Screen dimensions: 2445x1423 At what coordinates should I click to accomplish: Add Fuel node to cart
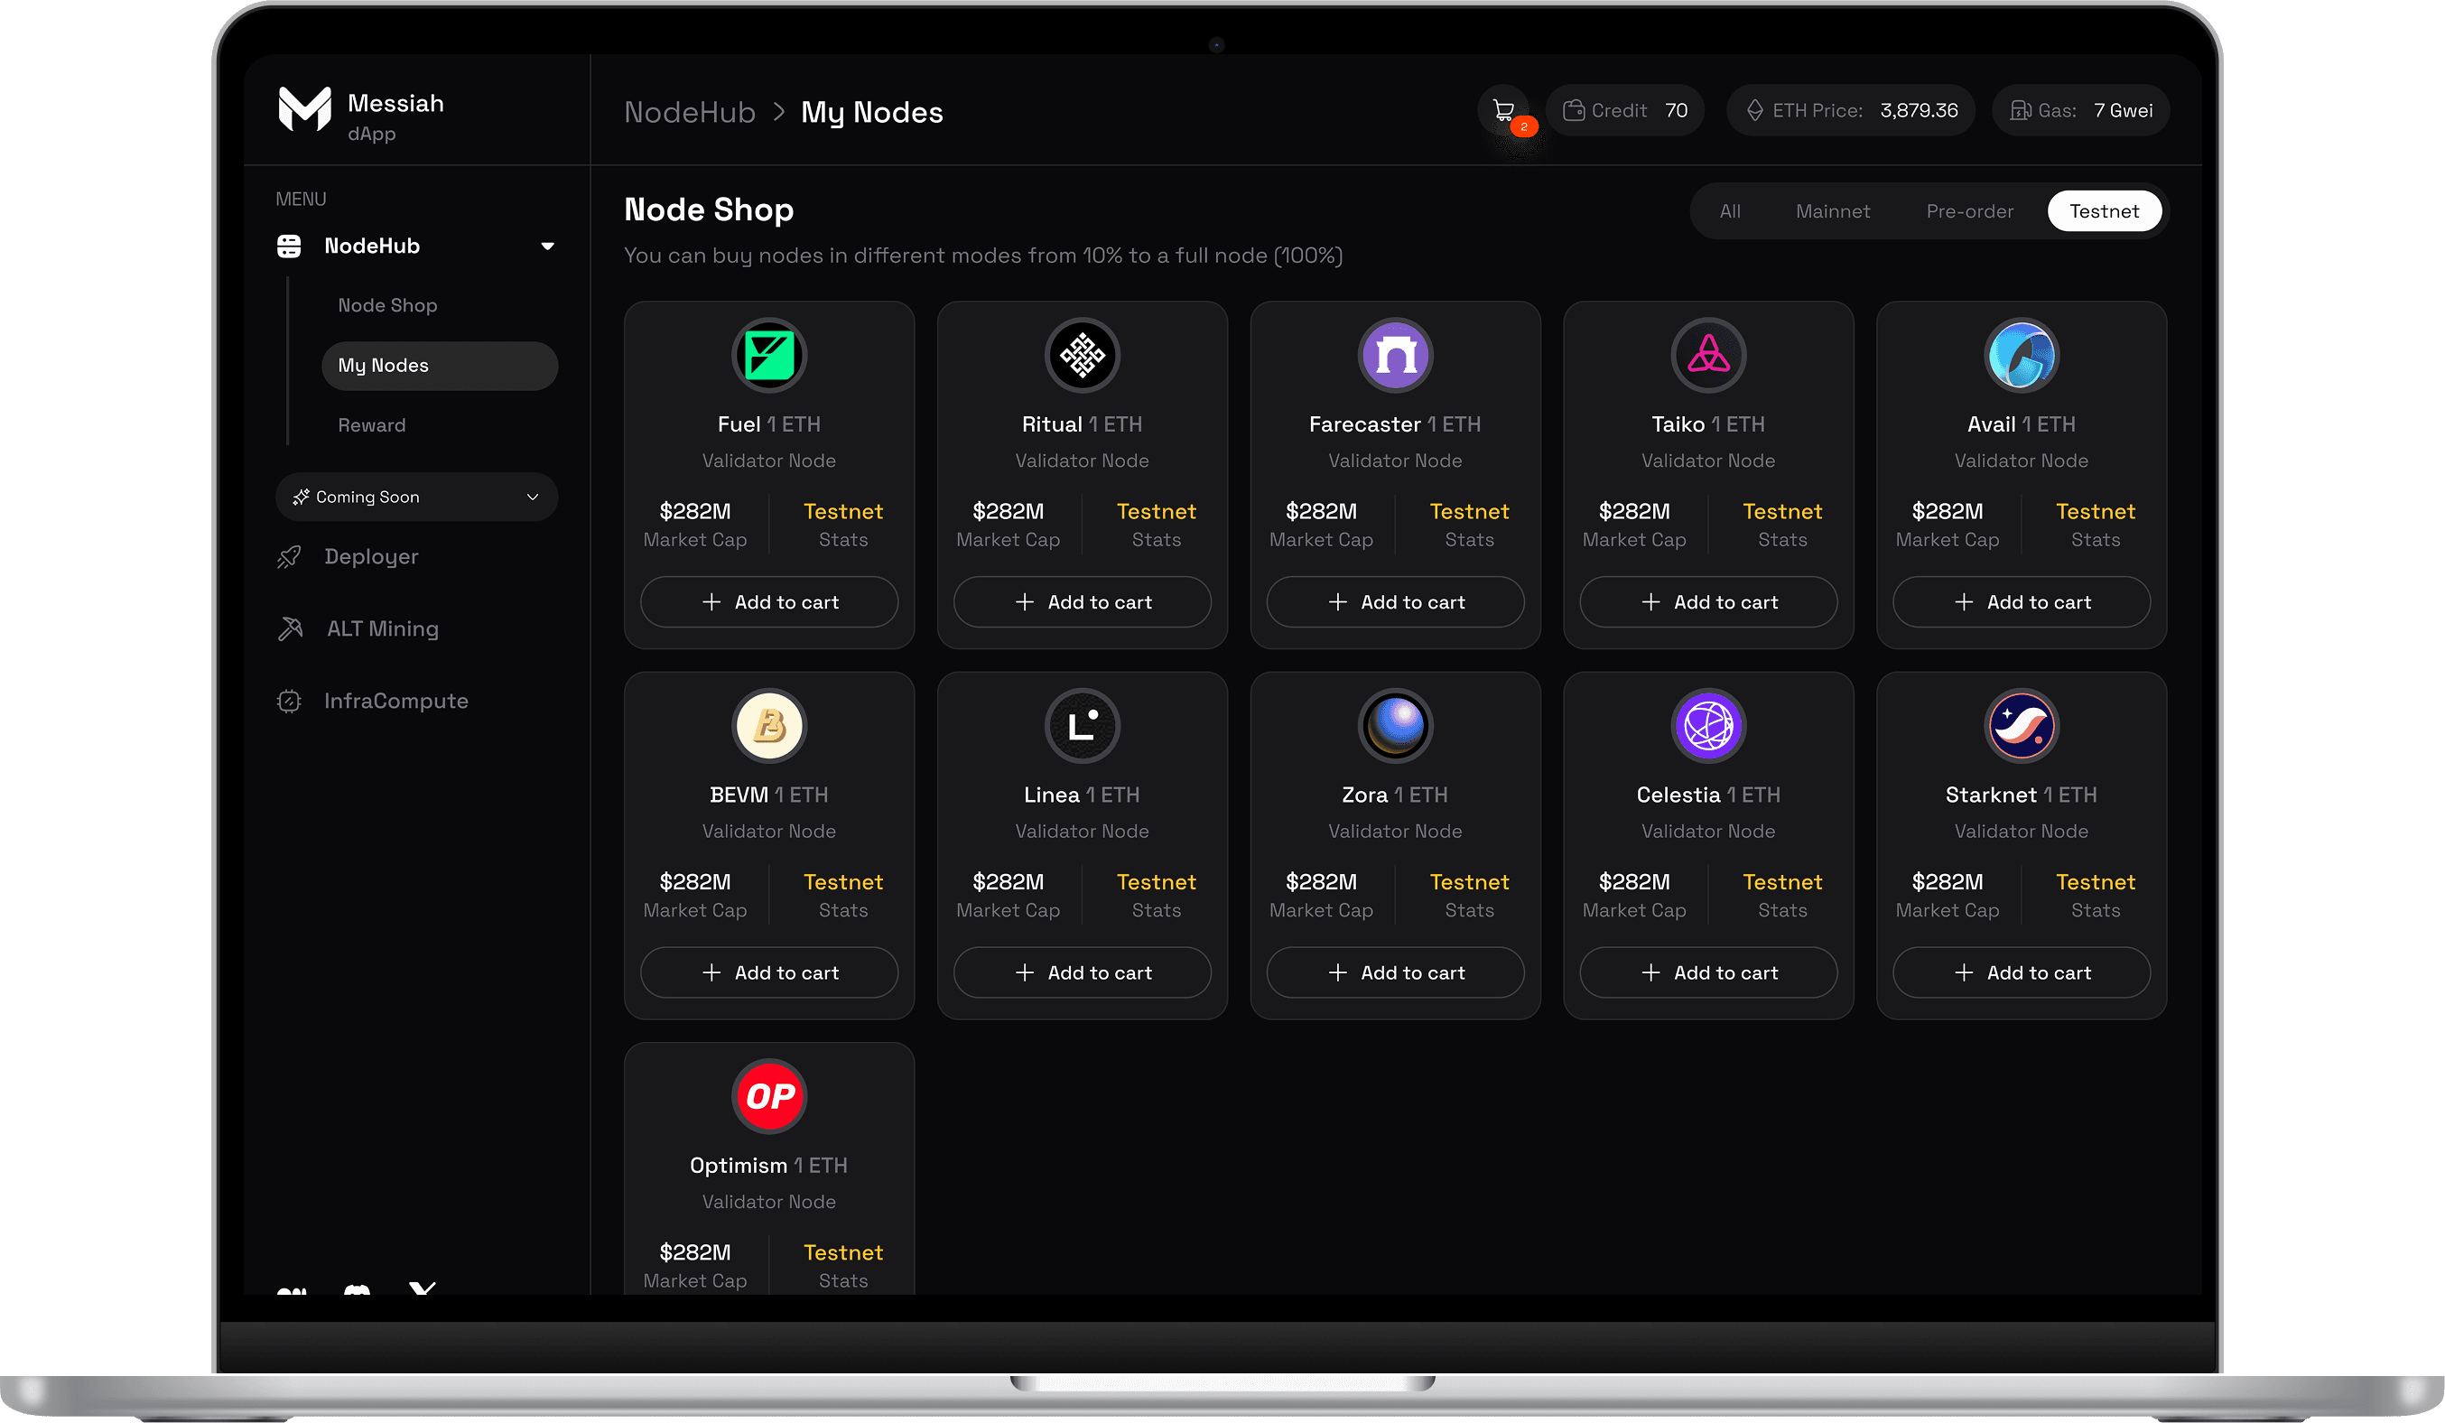point(769,602)
